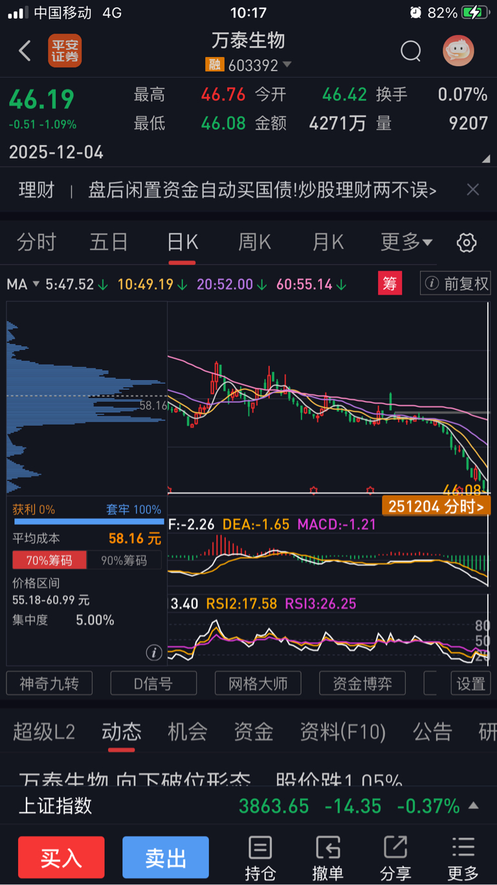Open the D信号 indicator button

(x=153, y=684)
